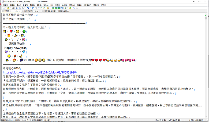Click the text '祝福元旦快樂！'
This screenshot has height=122, width=209.
point(18,44)
